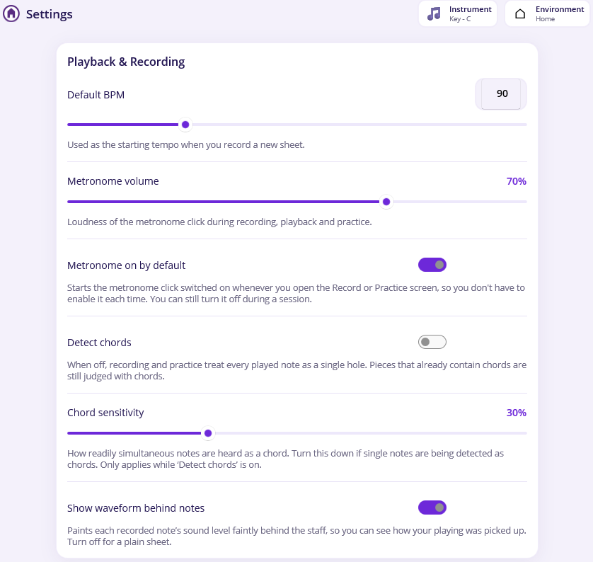The width and height of the screenshot is (593, 562).
Task: Click the Metronome volume label
Action: 113,181
